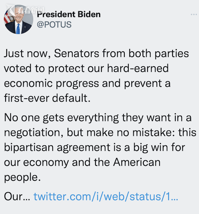This screenshot has width=199, height=214.
Task: Open the three-dot more options menu
Action: [194, 14]
